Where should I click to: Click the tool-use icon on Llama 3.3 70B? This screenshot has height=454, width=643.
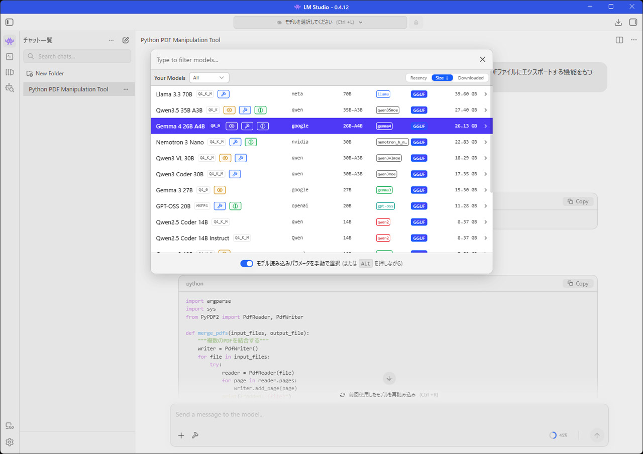click(223, 94)
